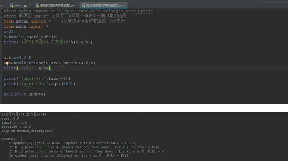Click comment '#从某个模块中只调用指定函数'
This screenshot has width=288, height=161.
tap(98, 16)
